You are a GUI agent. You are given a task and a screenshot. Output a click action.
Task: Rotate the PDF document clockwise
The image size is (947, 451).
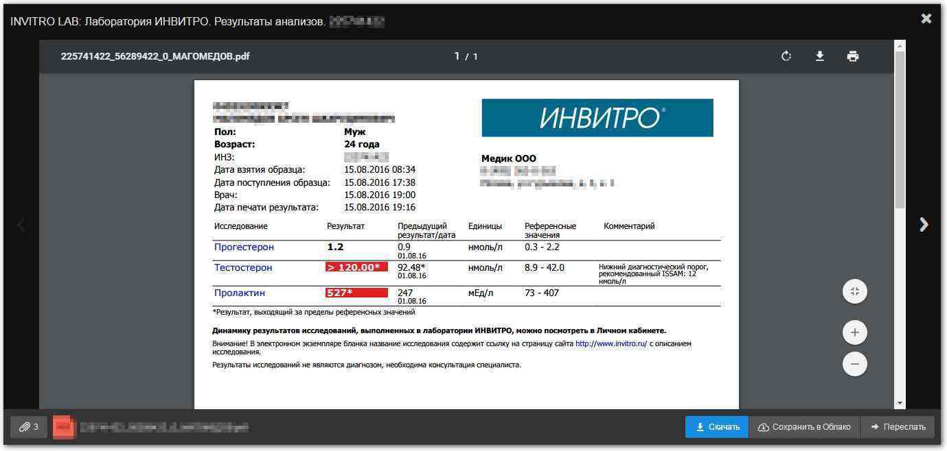(786, 56)
